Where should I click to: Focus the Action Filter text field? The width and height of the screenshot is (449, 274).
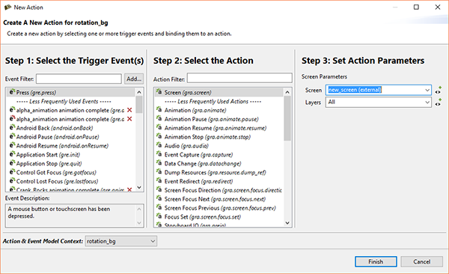pyautogui.click(x=239, y=78)
